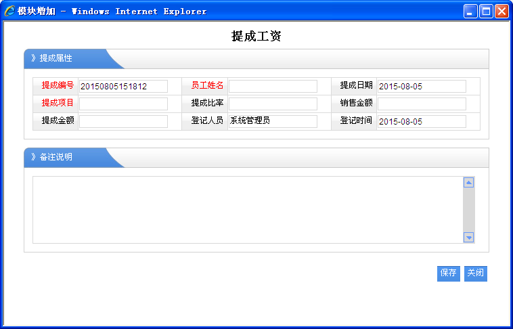Click inside the 备注说明 remarks text area
513x329 pixels.
[x=248, y=210]
